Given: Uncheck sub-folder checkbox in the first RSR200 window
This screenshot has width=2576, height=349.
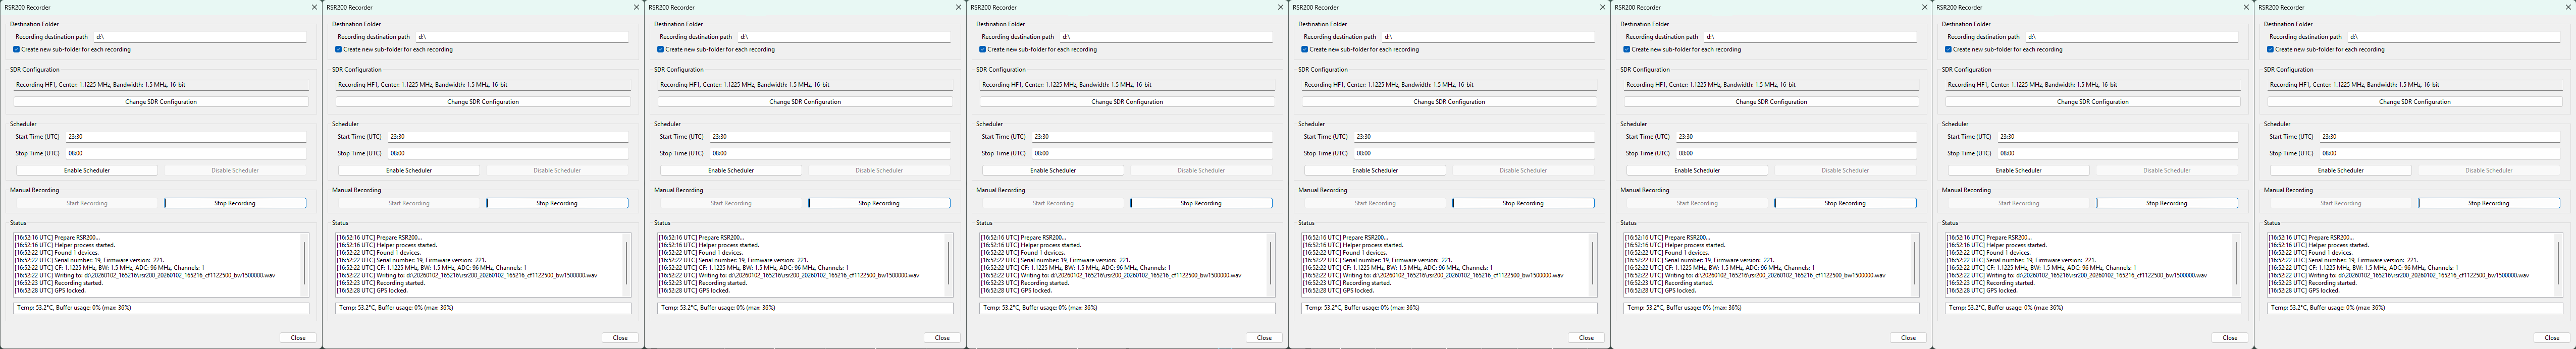Looking at the screenshot, I should coord(17,49).
